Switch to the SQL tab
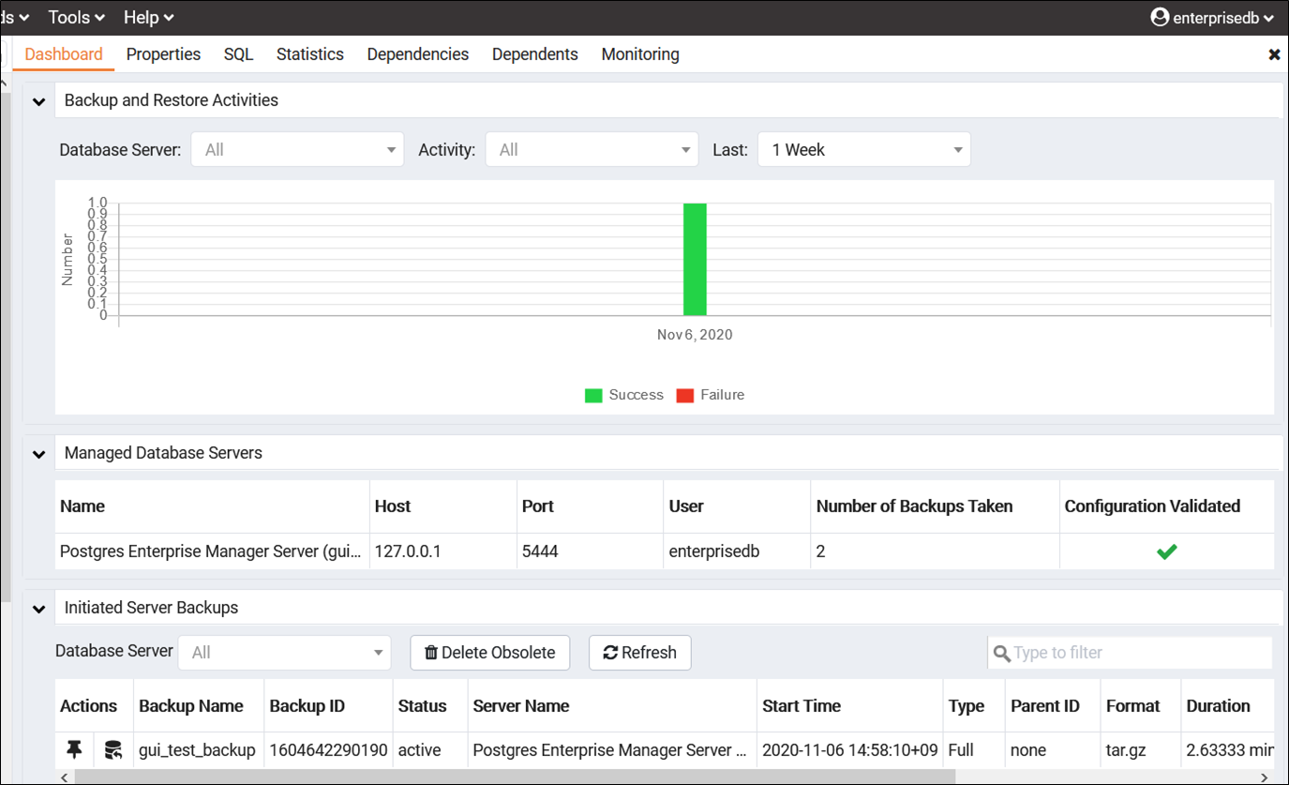 pos(238,54)
